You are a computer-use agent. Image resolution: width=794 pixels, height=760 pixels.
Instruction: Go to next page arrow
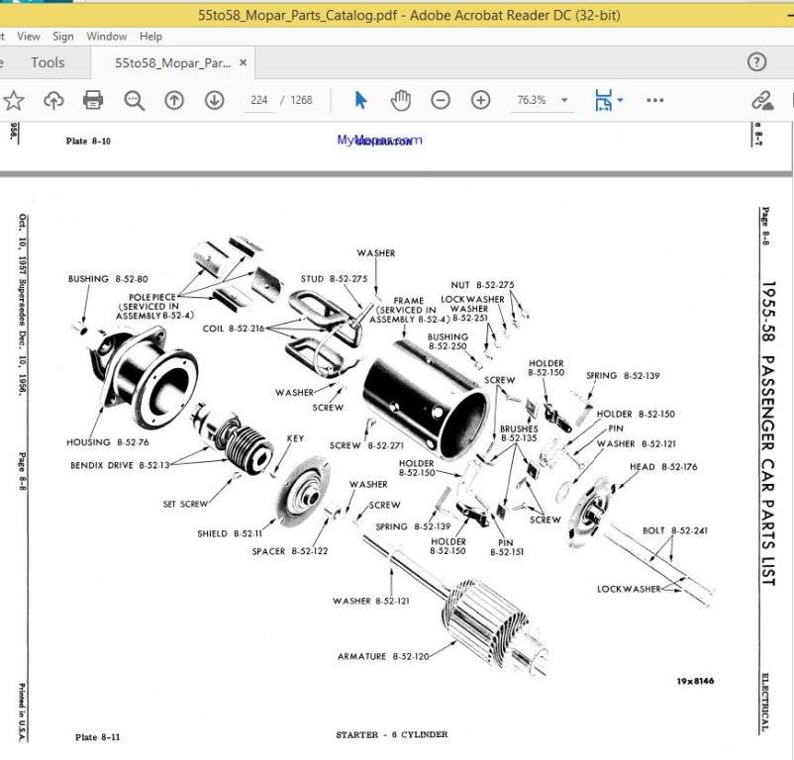pos(214,100)
